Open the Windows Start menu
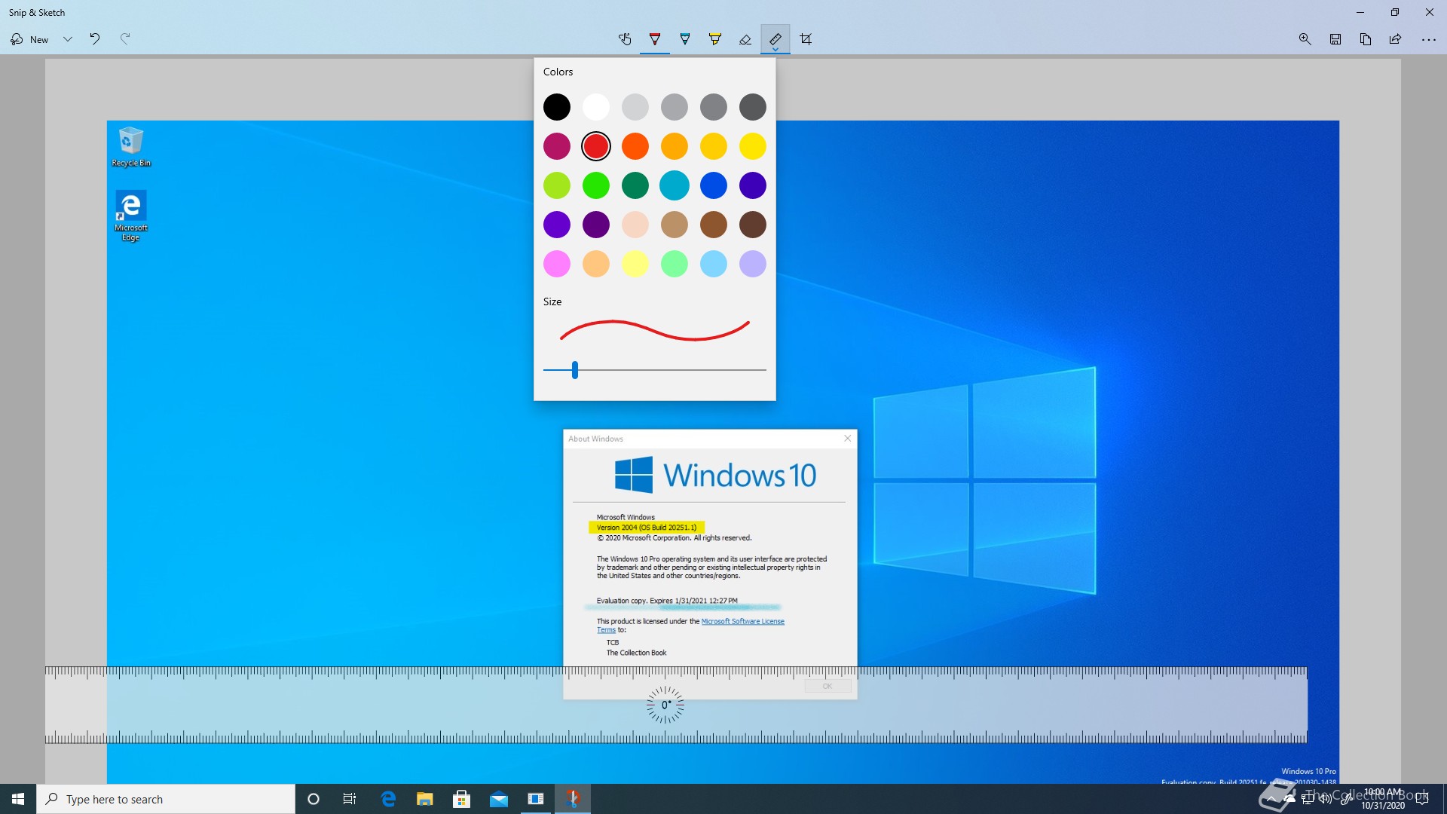The image size is (1447, 814). (18, 799)
